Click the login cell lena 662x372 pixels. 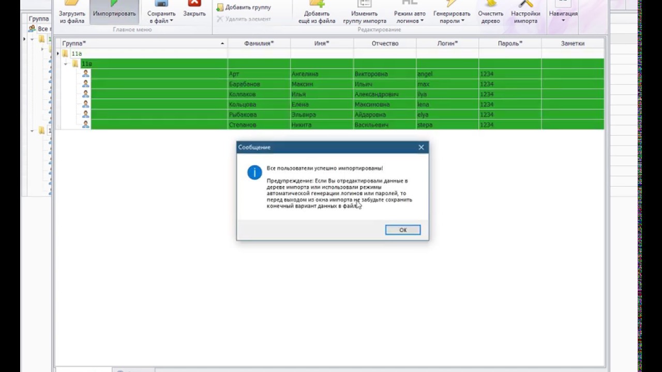tap(447, 104)
